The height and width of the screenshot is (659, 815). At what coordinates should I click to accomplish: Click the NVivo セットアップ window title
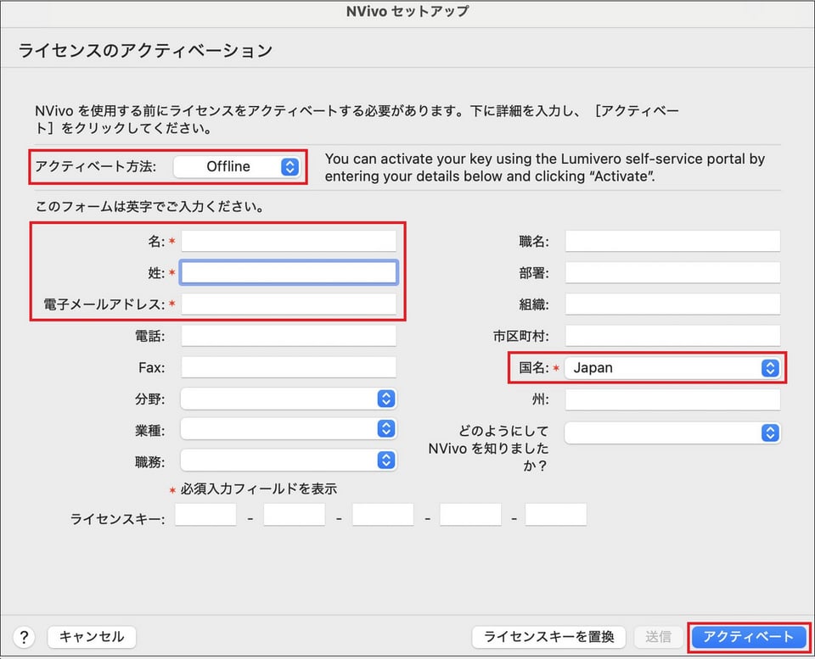(407, 11)
